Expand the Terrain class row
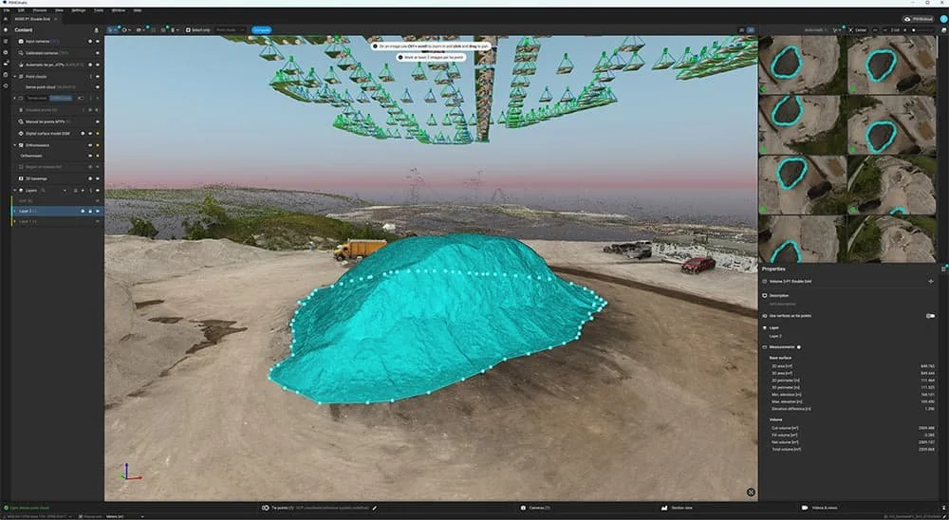The width and height of the screenshot is (949, 520). coord(15,98)
